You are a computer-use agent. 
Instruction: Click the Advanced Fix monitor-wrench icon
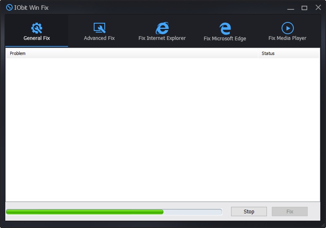(99, 28)
